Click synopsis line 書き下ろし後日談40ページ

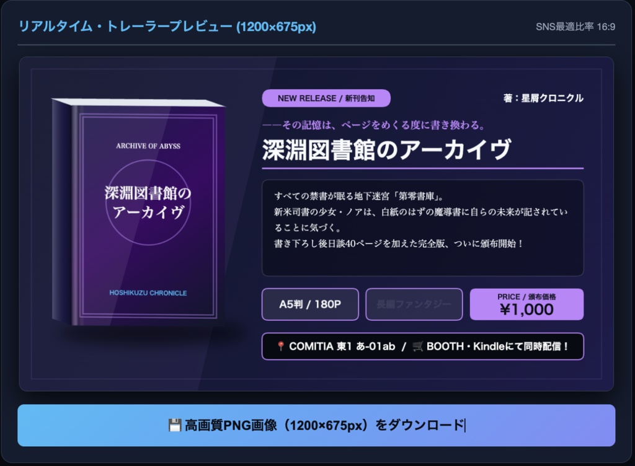point(399,244)
